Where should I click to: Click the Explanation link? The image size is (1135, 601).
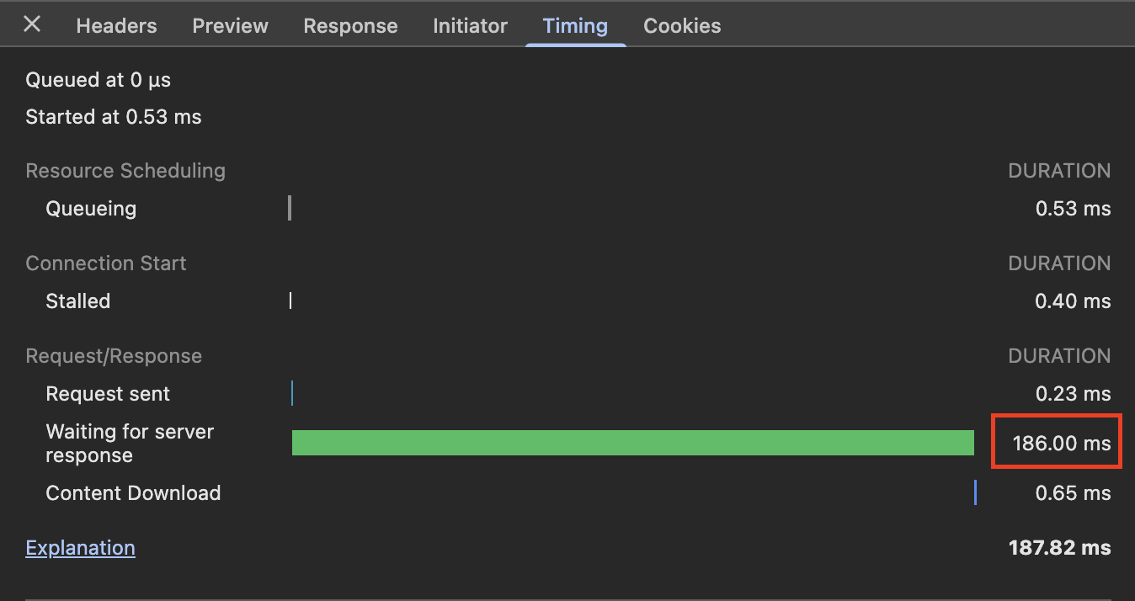pyautogui.click(x=80, y=548)
